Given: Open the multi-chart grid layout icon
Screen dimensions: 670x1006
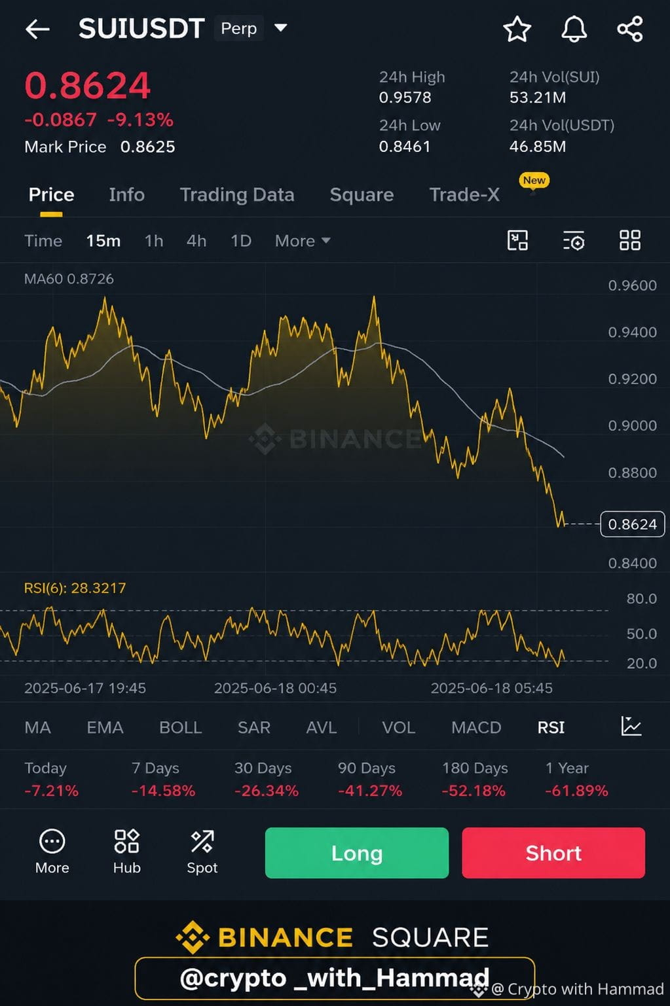Looking at the screenshot, I should 630,240.
